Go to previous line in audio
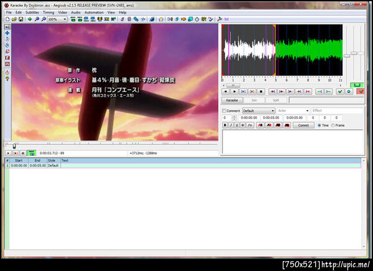 (x=226, y=91)
